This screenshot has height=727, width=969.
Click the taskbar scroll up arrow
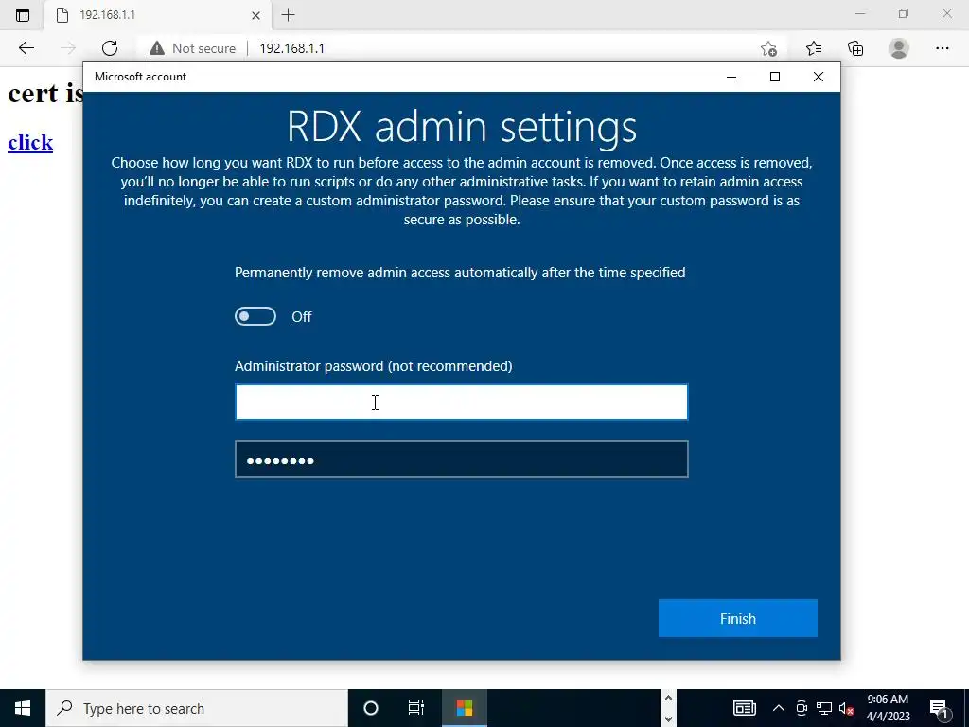click(668, 699)
